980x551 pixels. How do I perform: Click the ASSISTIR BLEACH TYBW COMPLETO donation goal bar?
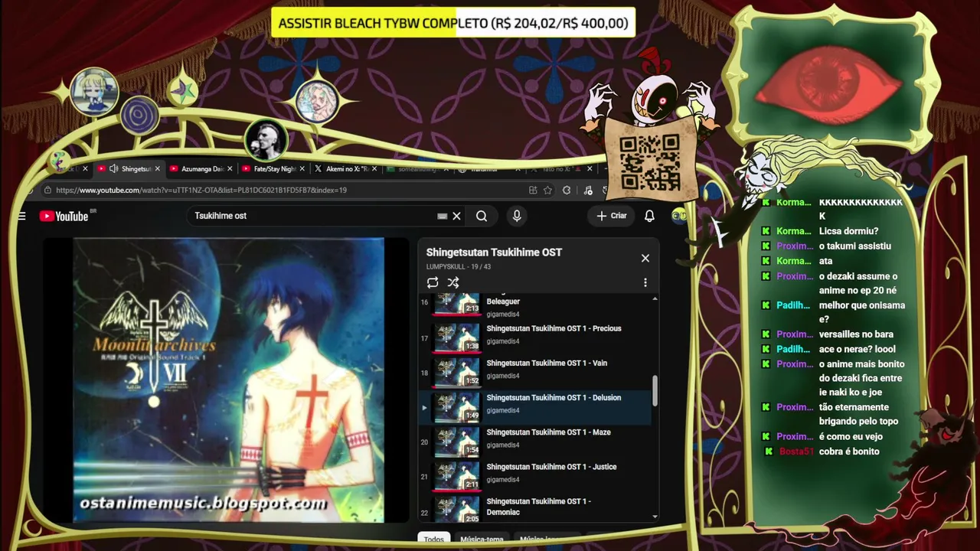tap(453, 23)
